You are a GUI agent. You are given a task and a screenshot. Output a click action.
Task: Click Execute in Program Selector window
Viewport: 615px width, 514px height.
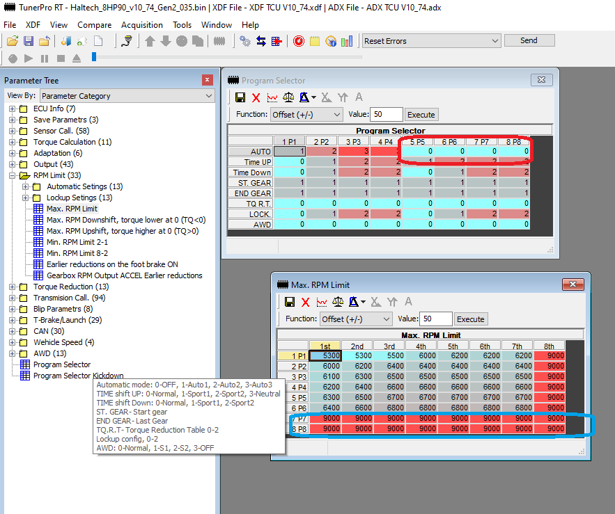[421, 115]
